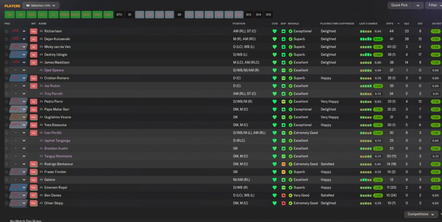Click Destiny Udogie's condition heart icon
This screenshot has height=222, width=442.
[275, 54]
